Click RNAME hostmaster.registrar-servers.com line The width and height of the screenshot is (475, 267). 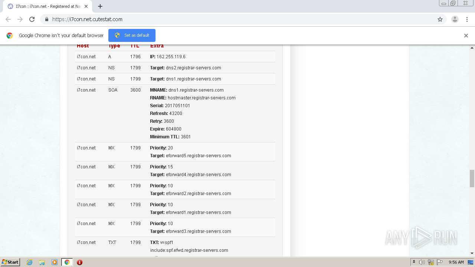click(x=193, y=98)
